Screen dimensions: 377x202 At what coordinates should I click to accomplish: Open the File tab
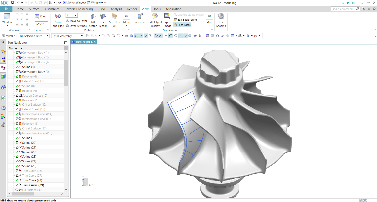(x=6, y=9)
